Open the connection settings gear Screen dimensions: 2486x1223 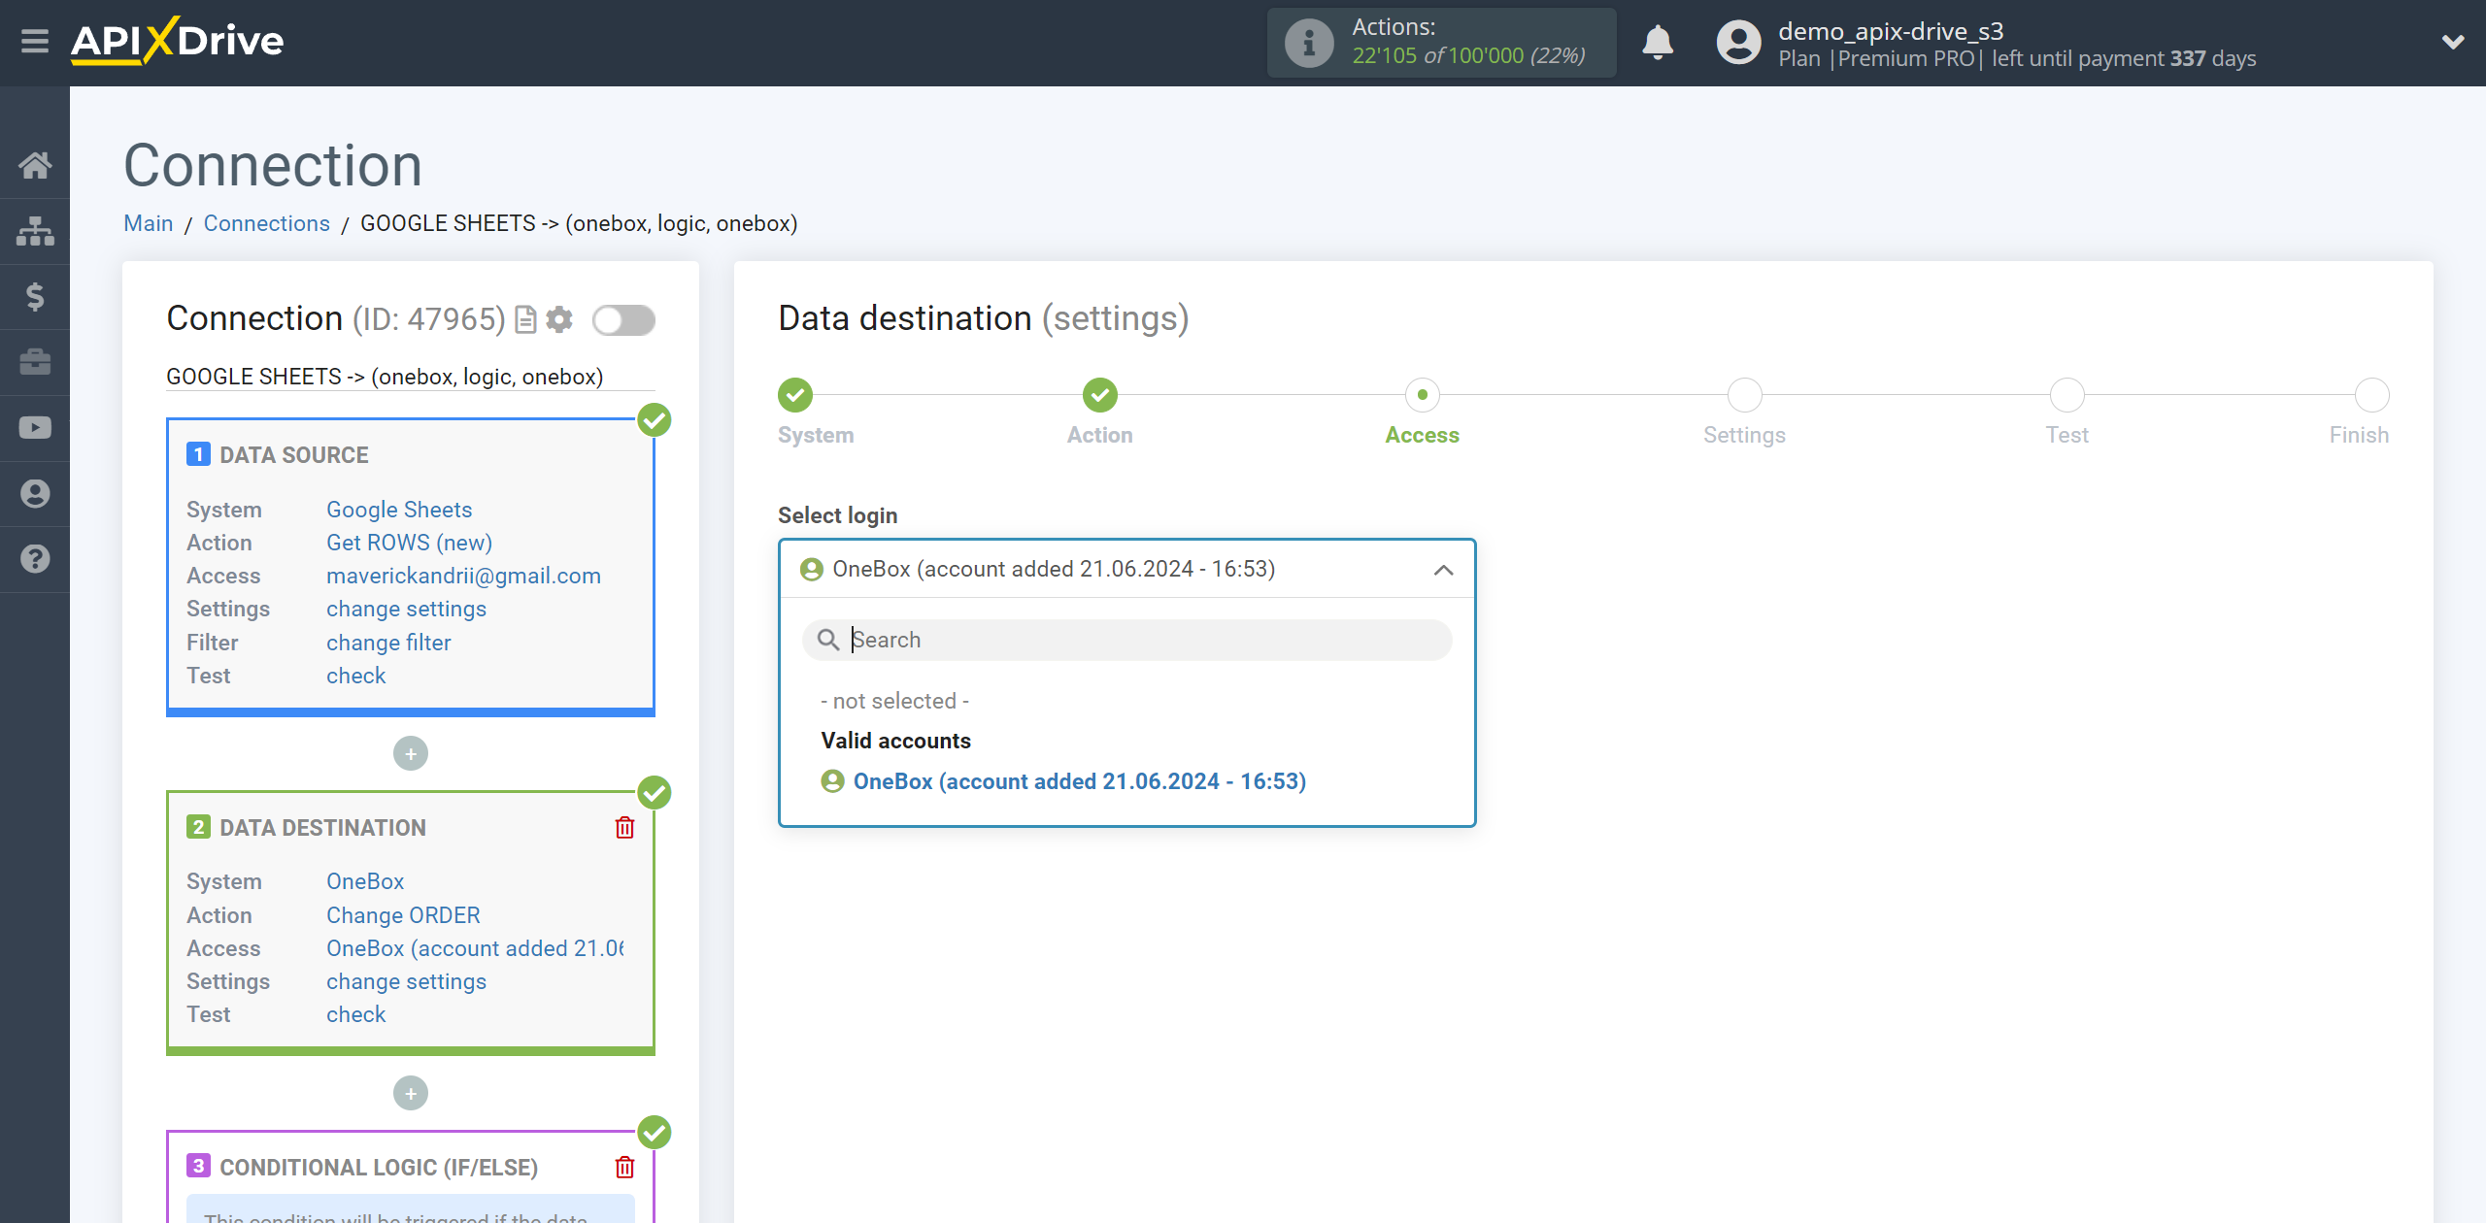point(559,319)
